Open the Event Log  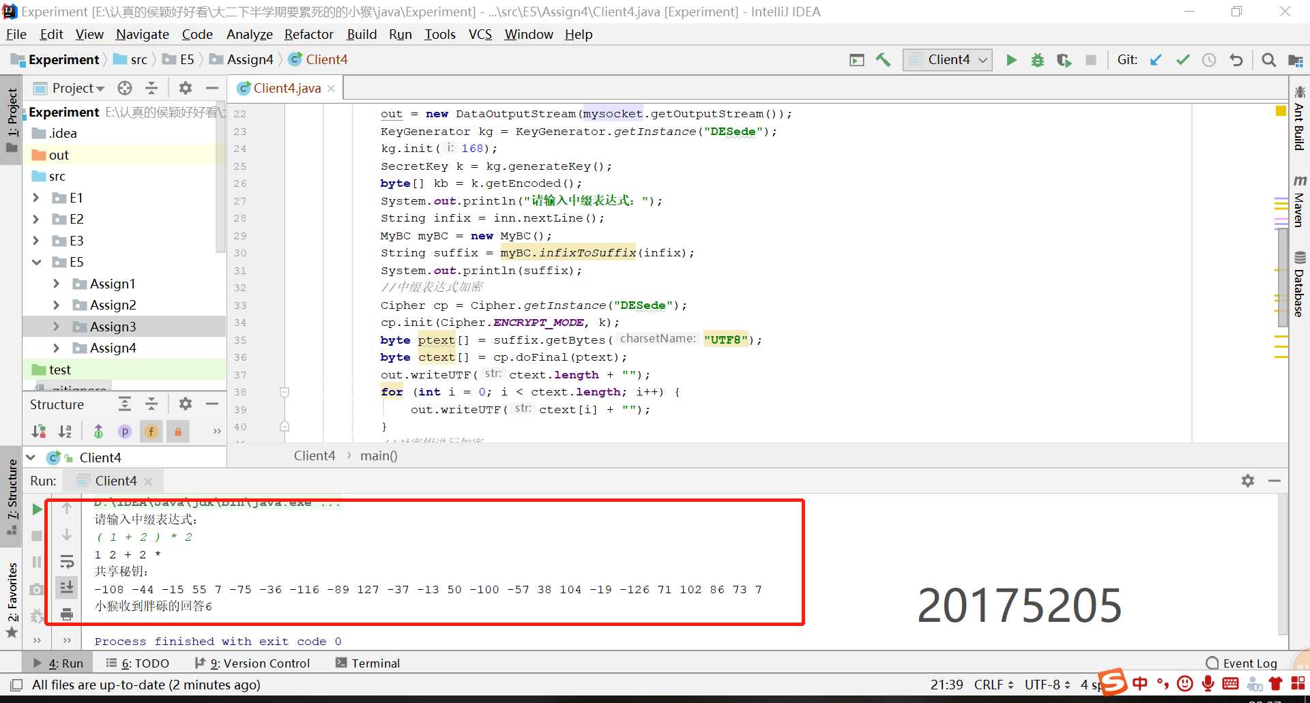(x=1242, y=663)
